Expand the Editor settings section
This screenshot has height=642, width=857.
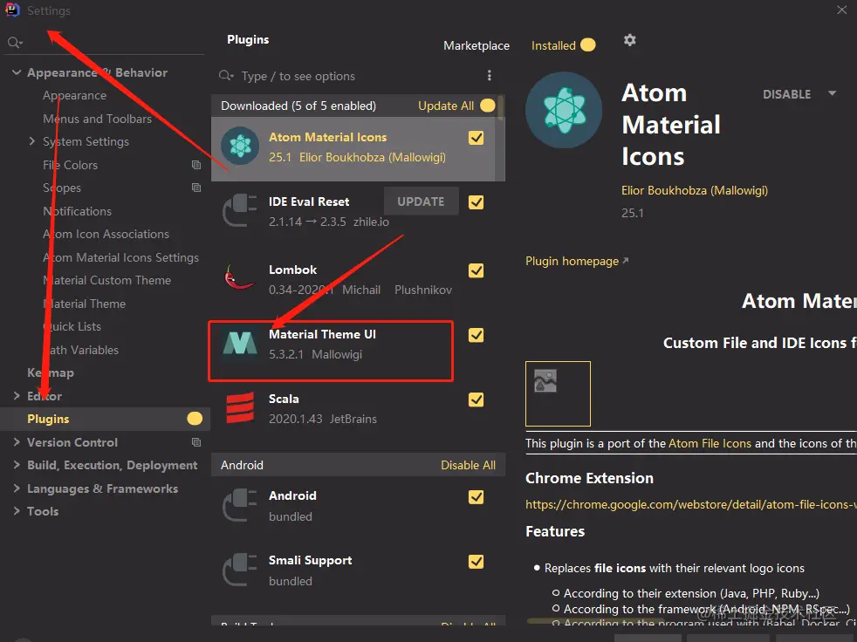coord(17,396)
